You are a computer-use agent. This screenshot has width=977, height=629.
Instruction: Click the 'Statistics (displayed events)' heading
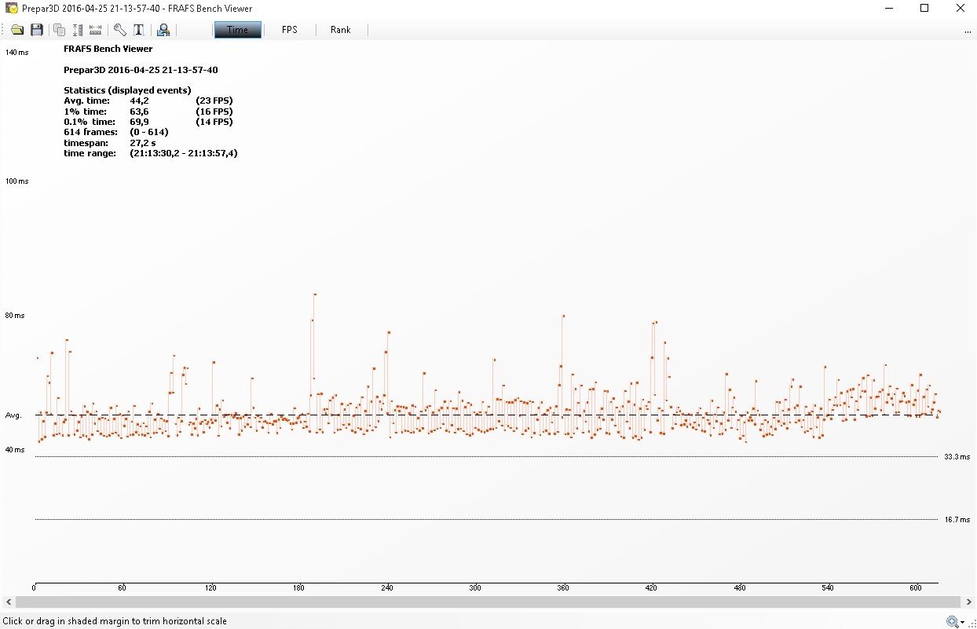click(x=127, y=90)
